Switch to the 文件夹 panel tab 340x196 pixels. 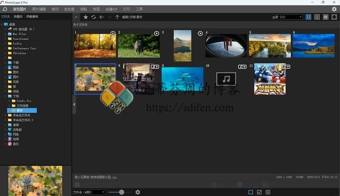point(6,17)
